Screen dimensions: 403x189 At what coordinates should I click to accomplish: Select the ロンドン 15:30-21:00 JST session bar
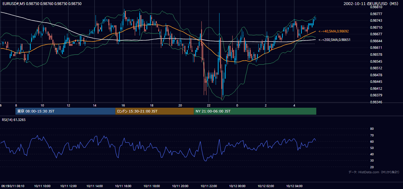[x=155, y=111]
